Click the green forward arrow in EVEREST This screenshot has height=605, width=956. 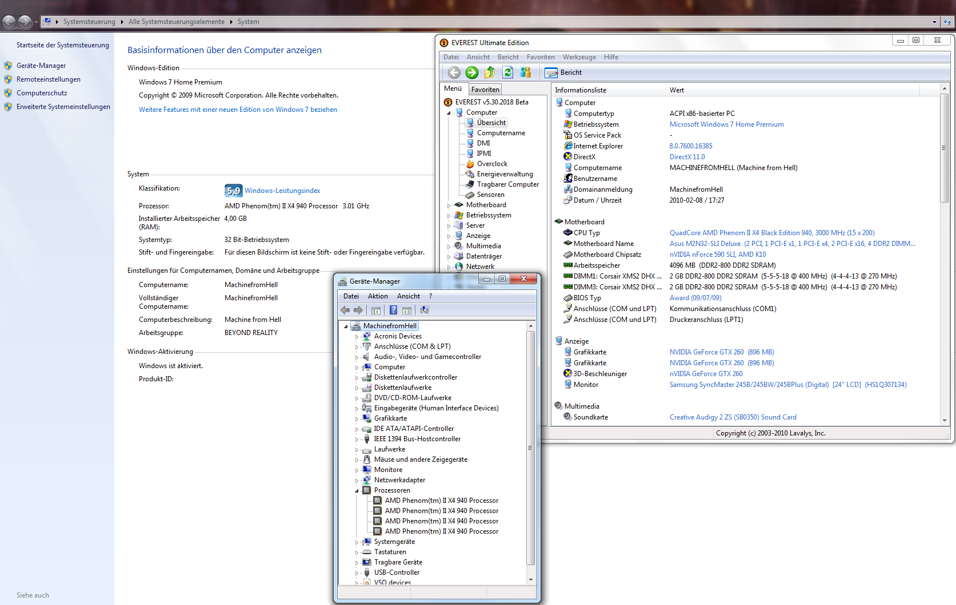point(472,72)
